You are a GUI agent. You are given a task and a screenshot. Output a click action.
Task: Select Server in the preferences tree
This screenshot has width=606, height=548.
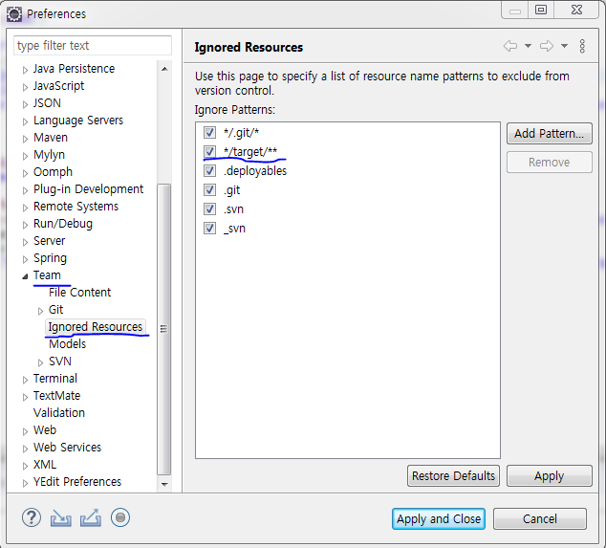point(49,241)
